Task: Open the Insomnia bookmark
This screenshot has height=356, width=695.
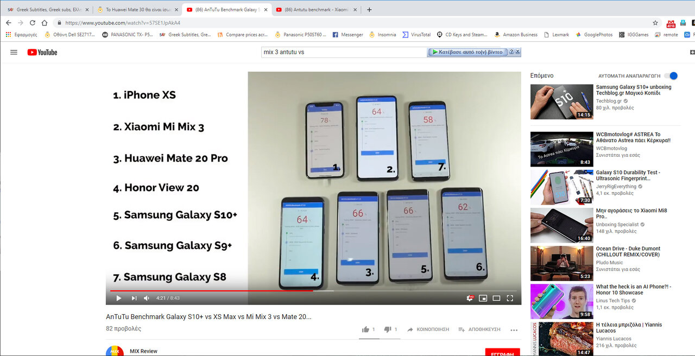Action: click(382, 35)
